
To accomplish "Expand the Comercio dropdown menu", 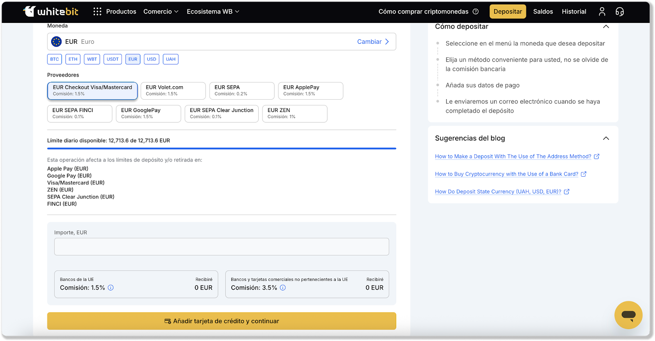I will point(161,11).
